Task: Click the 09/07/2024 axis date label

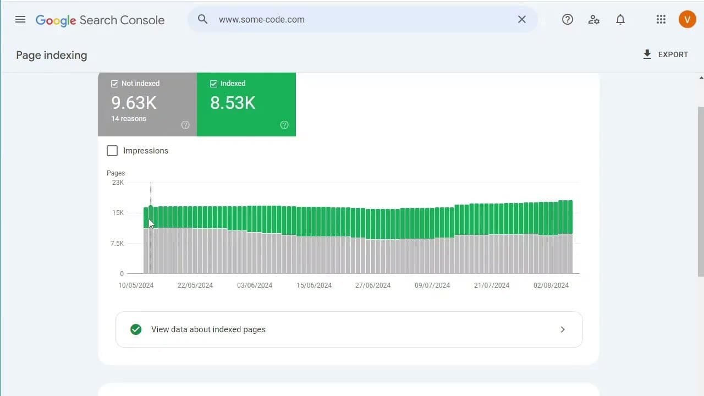Action: coord(432,285)
